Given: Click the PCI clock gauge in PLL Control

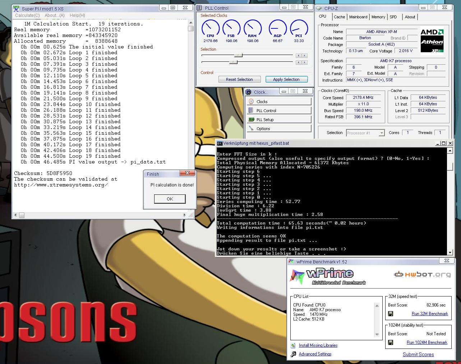Looking at the screenshot, I should [x=299, y=28].
